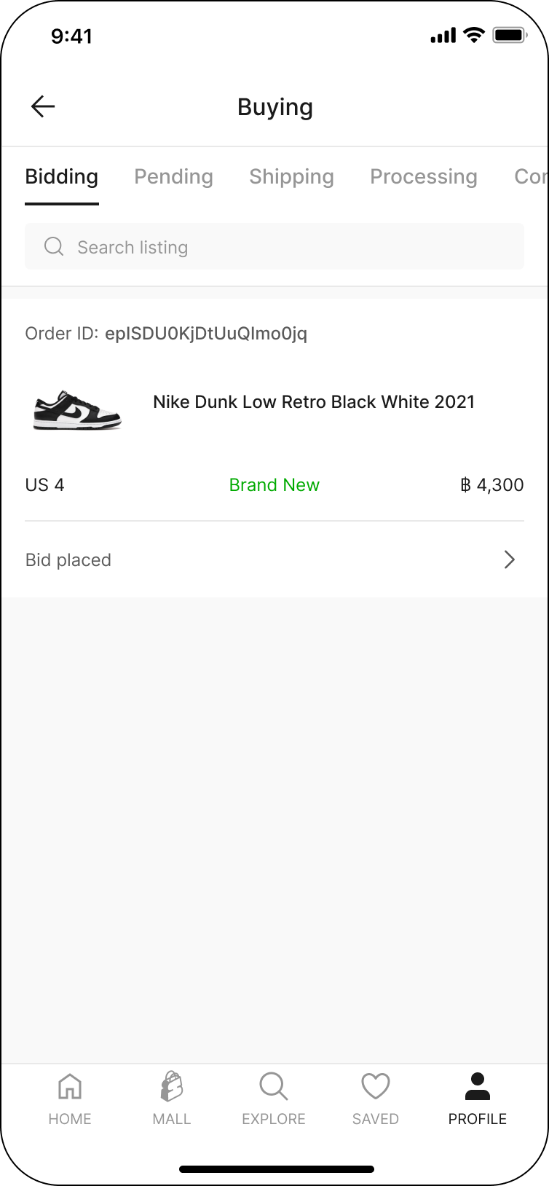The width and height of the screenshot is (549, 1186).
Task: Open the Profile person icon
Action: 478,1087
